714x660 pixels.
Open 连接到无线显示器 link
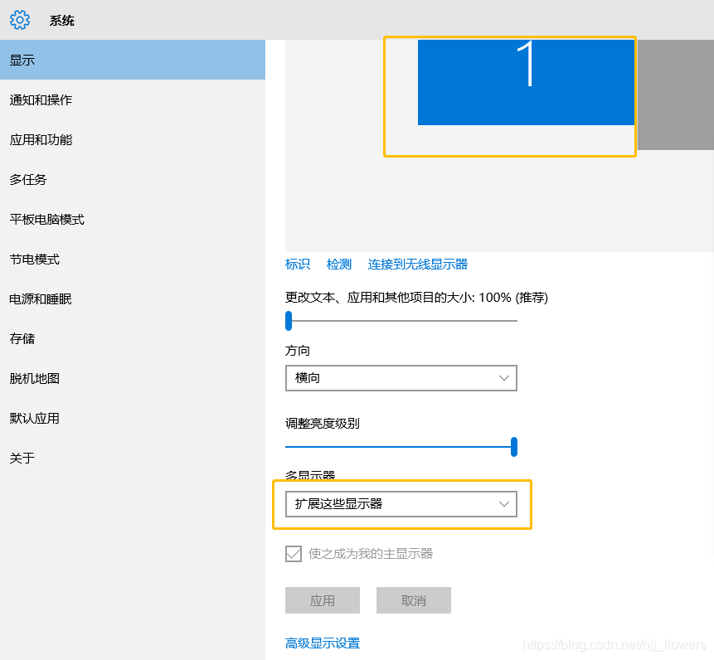click(418, 264)
